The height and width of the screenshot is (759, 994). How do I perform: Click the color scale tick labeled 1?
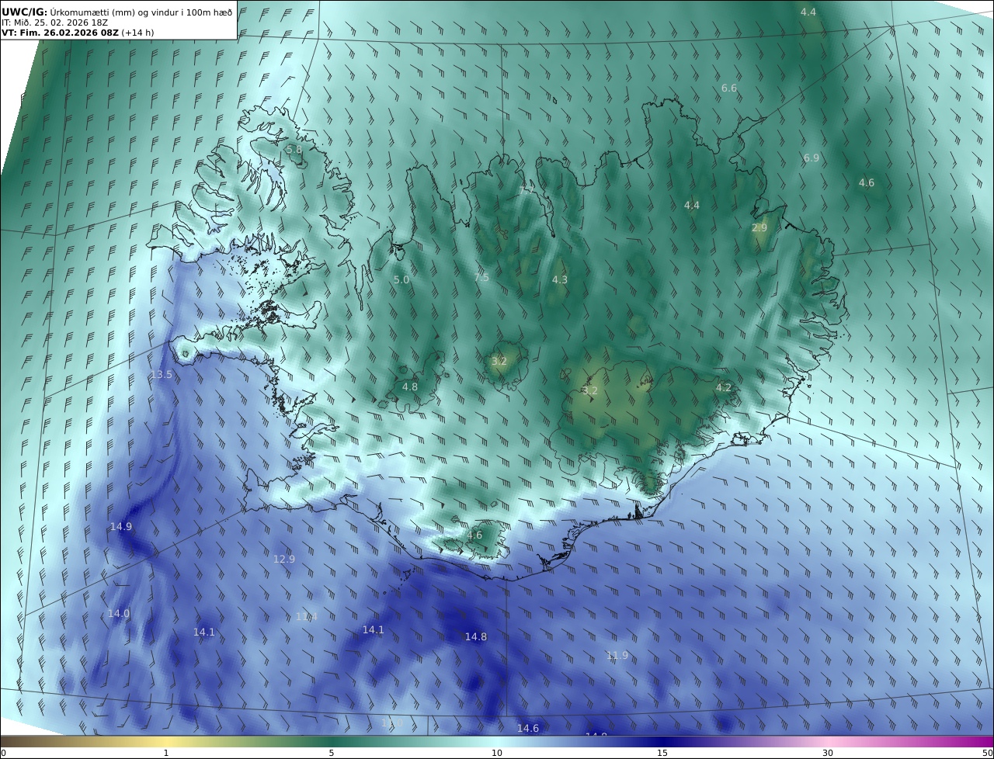point(166,753)
